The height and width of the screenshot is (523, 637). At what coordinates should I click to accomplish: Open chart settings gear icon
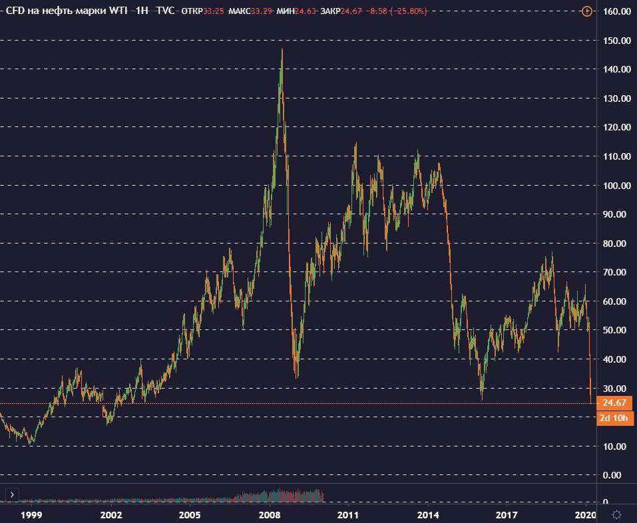[x=616, y=515]
